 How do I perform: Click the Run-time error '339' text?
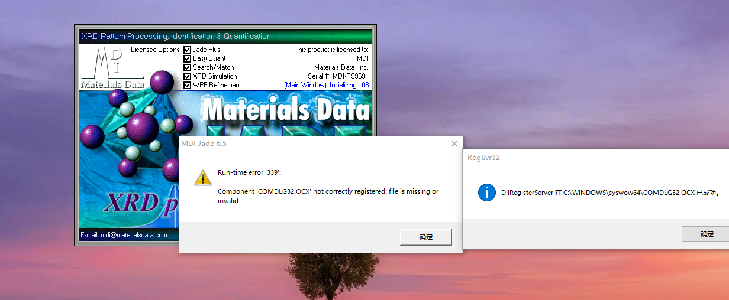(249, 172)
